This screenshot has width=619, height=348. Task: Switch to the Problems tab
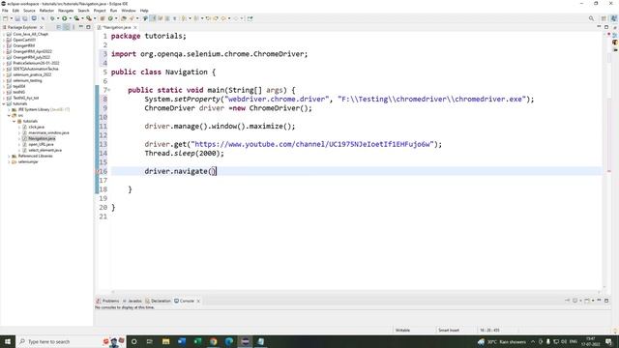pyautogui.click(x=107, y=301)
